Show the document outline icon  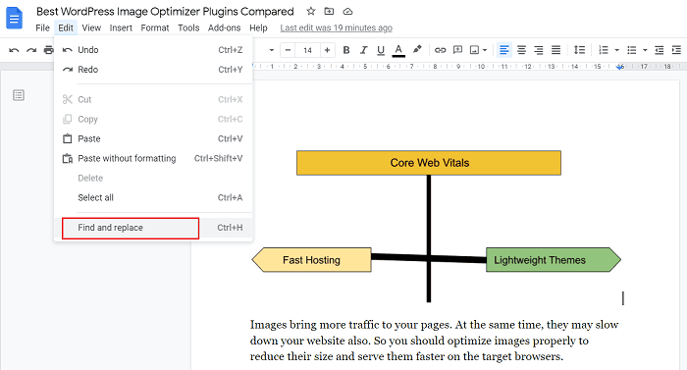click(x=19, y=95)
